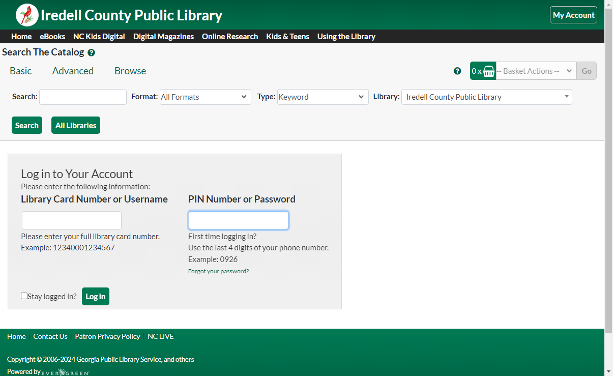Click the basket help question mark icon
Image resolution: width=613 pixels, height=376 pixels.
pyautogui.click(x=457, y=71)
